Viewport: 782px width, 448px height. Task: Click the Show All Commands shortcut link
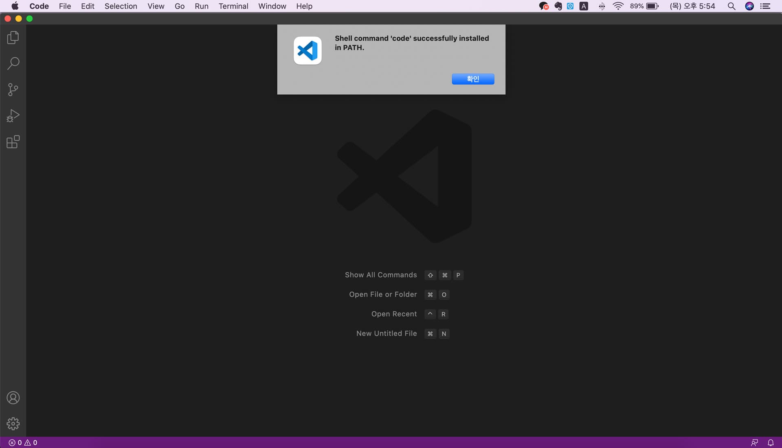click(x=380, y=275)
